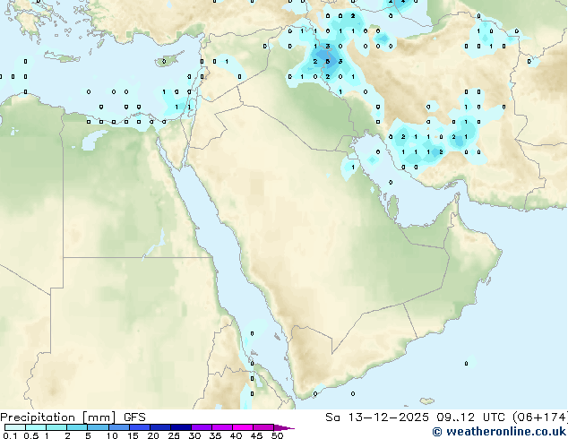The image size is (568, 439).
Task: Pick the purple swatch between 30 and 35
Action: click(201, 427)
